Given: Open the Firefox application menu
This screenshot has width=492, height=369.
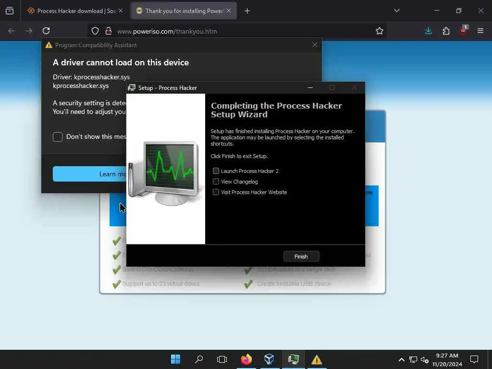Looking at the screenshot, I should tap(480, 31).
